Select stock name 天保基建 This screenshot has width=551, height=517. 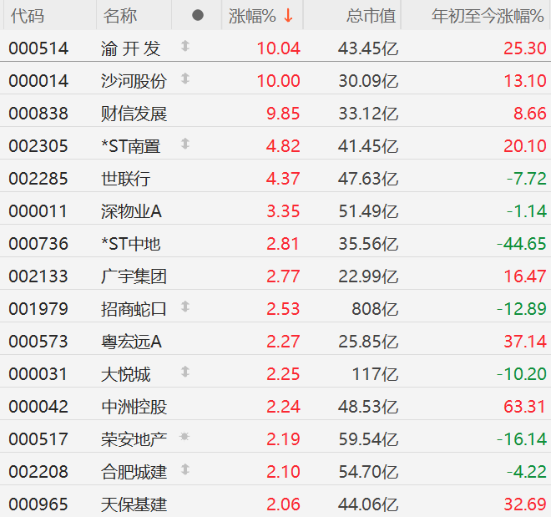134,504
